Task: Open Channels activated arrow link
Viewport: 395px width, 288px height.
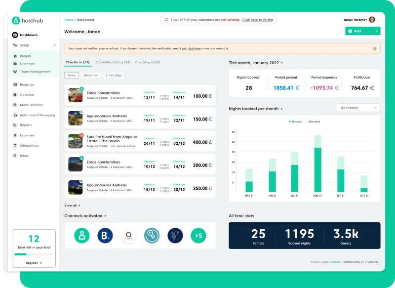Action: [105, 216]
